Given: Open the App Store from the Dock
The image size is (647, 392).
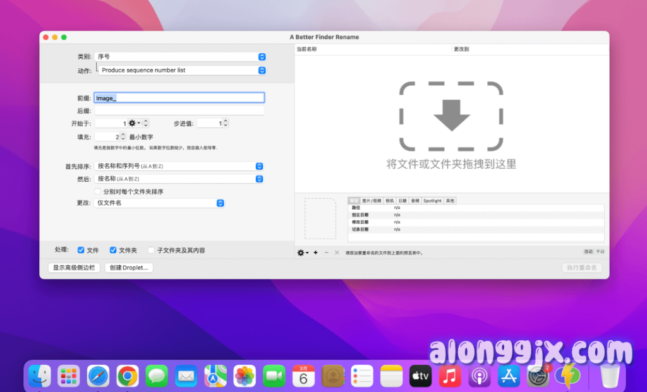Looking at the screenshot, I should (x=508, y=377).
